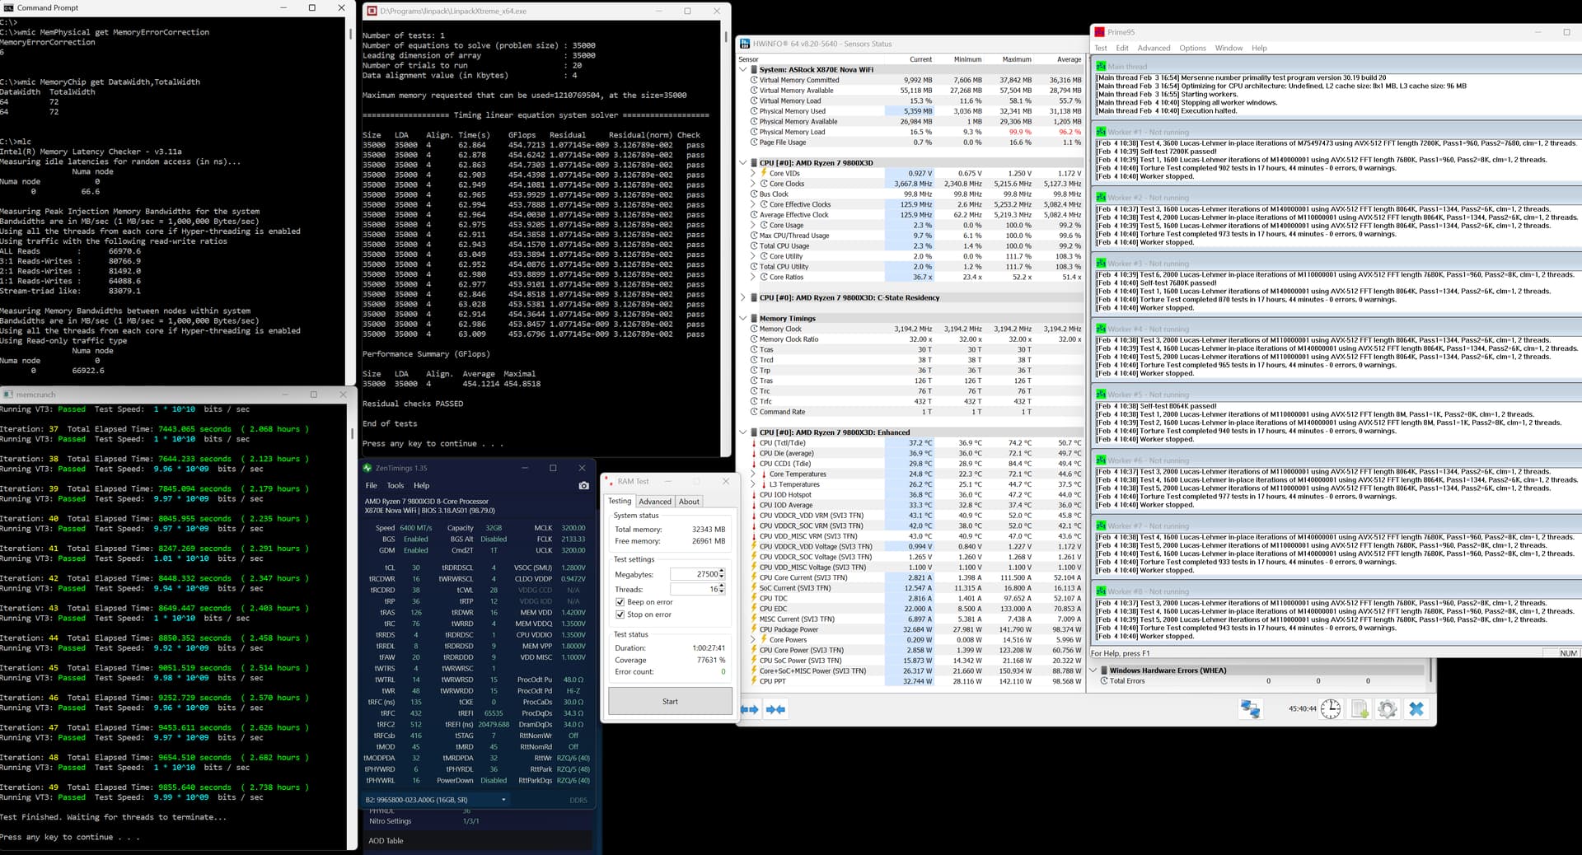
Task: Collapse the Memory Timings sensor group
Action: tap(743, 318)
